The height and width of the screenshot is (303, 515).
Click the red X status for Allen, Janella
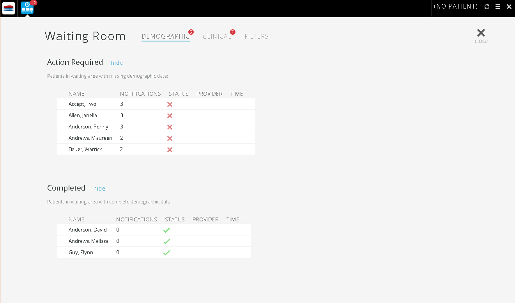(x=170, y=116)
